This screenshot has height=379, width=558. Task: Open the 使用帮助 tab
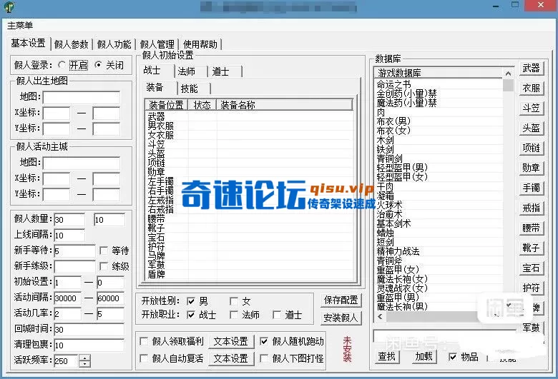point(200,44)
